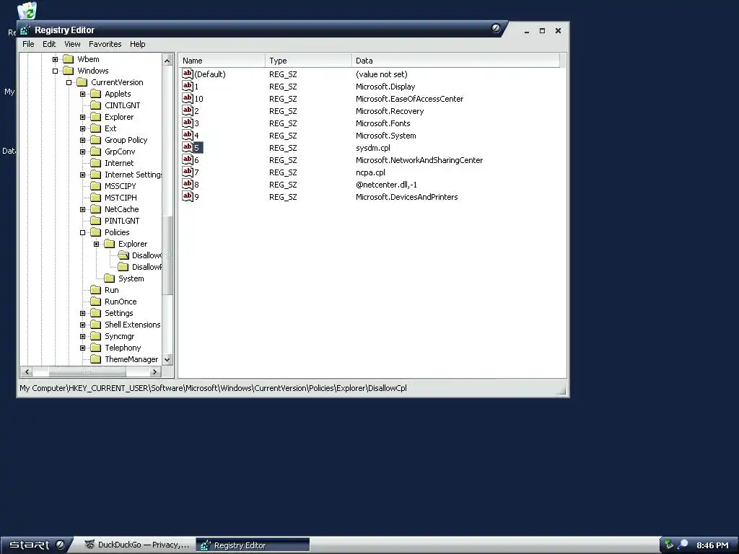
Task: Select the System key under Policies
Action: coord(131,278)
